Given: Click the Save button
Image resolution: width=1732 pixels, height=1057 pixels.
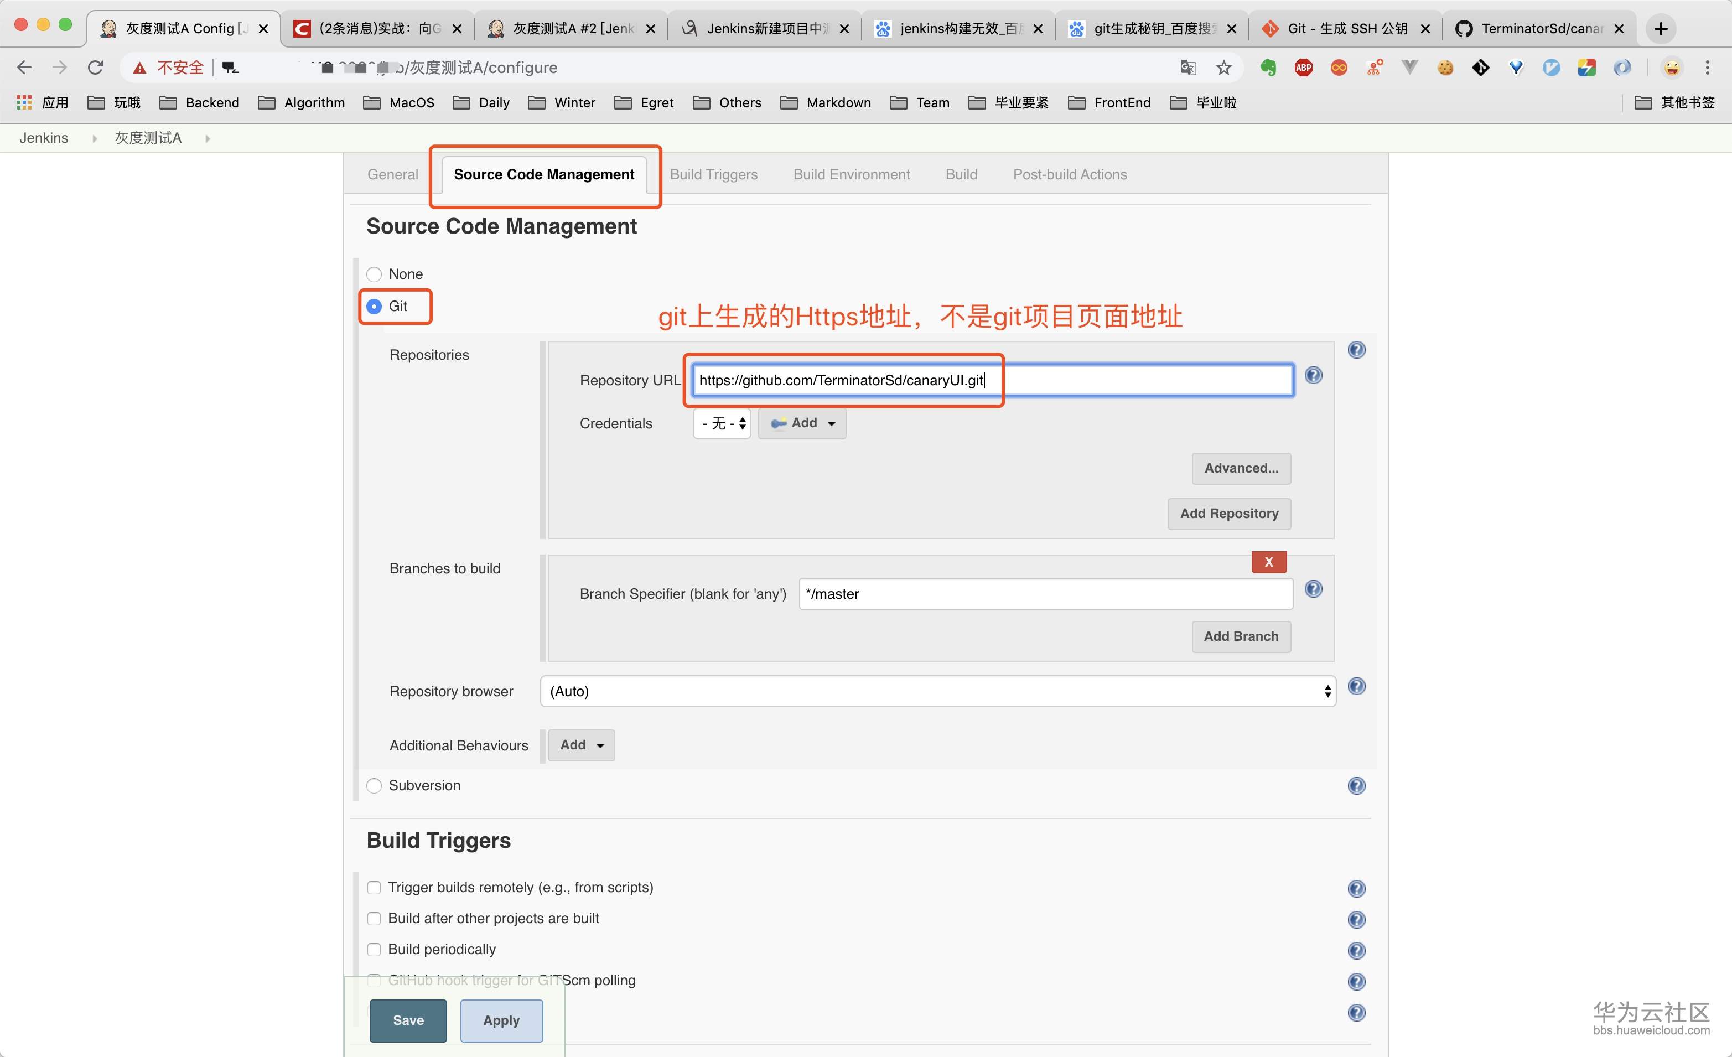Looking at the screenshot, I should 408,1020.
